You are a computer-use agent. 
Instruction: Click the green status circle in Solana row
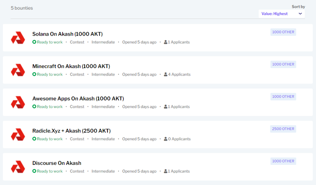(x=34, y=42)
